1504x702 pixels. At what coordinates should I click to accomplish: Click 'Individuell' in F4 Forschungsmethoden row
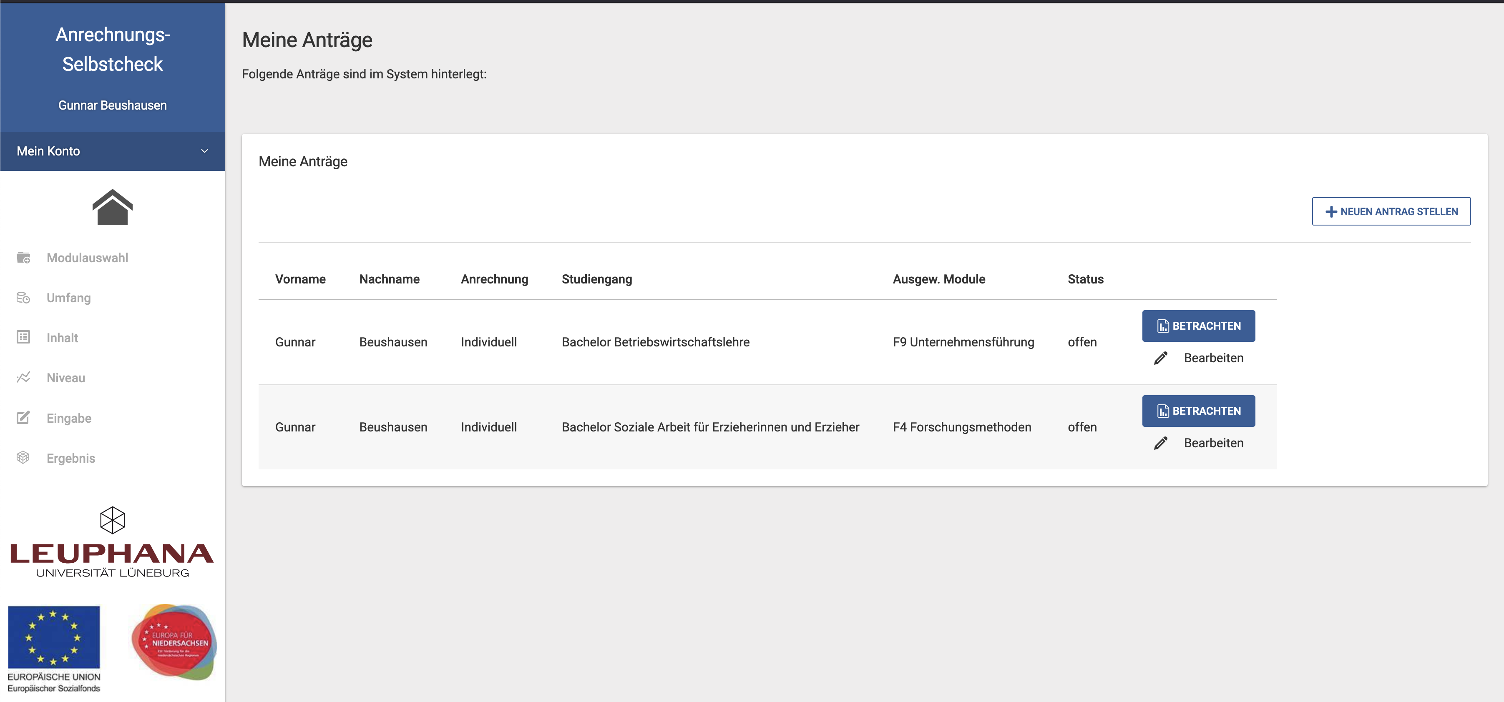(x=489, y=427)
